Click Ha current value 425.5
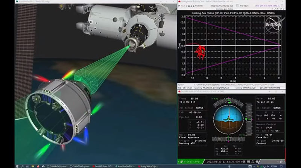The image size is (301, 168). click(224, 148)
